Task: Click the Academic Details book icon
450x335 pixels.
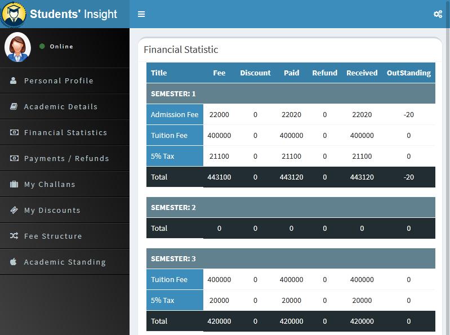Action: [x=14, y=106]
